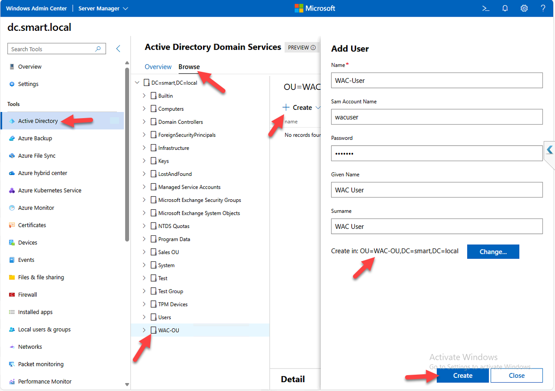Click the Azure Kubernetes Service icon
Viewport: 555px width, 391px height.
(x=12, y=190)
